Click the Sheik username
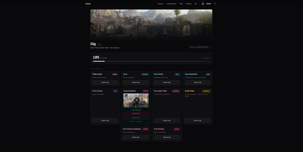Viewport: 303px width, 152px height. point(209,4)
